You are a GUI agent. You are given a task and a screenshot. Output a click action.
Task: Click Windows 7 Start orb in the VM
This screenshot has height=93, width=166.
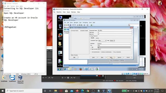[x=59, y=69]
